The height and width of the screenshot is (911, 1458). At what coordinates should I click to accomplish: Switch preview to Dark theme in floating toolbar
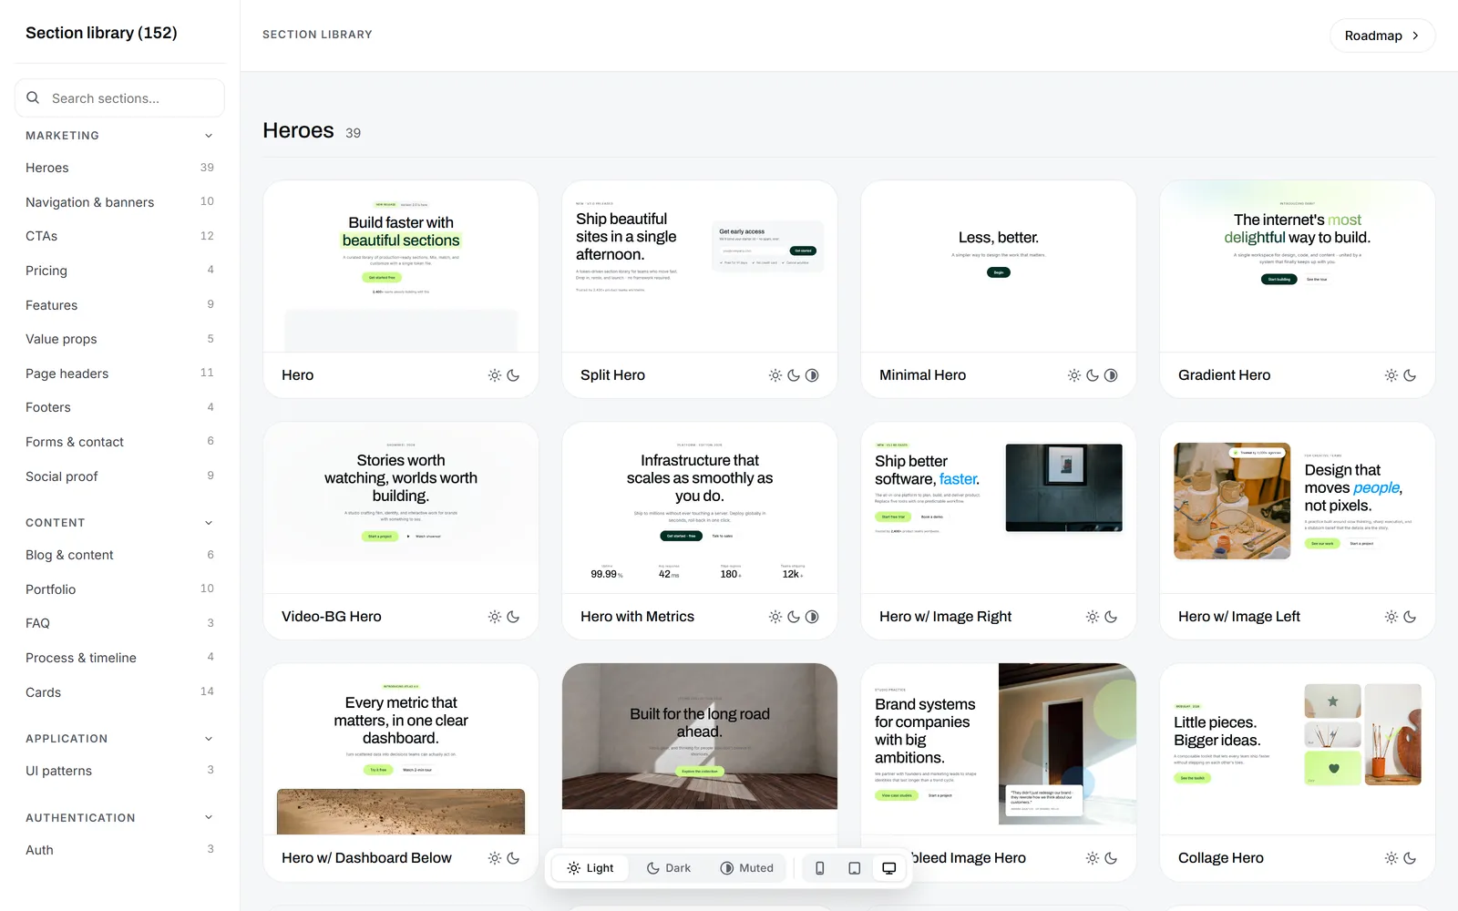(x=669, y=868)
